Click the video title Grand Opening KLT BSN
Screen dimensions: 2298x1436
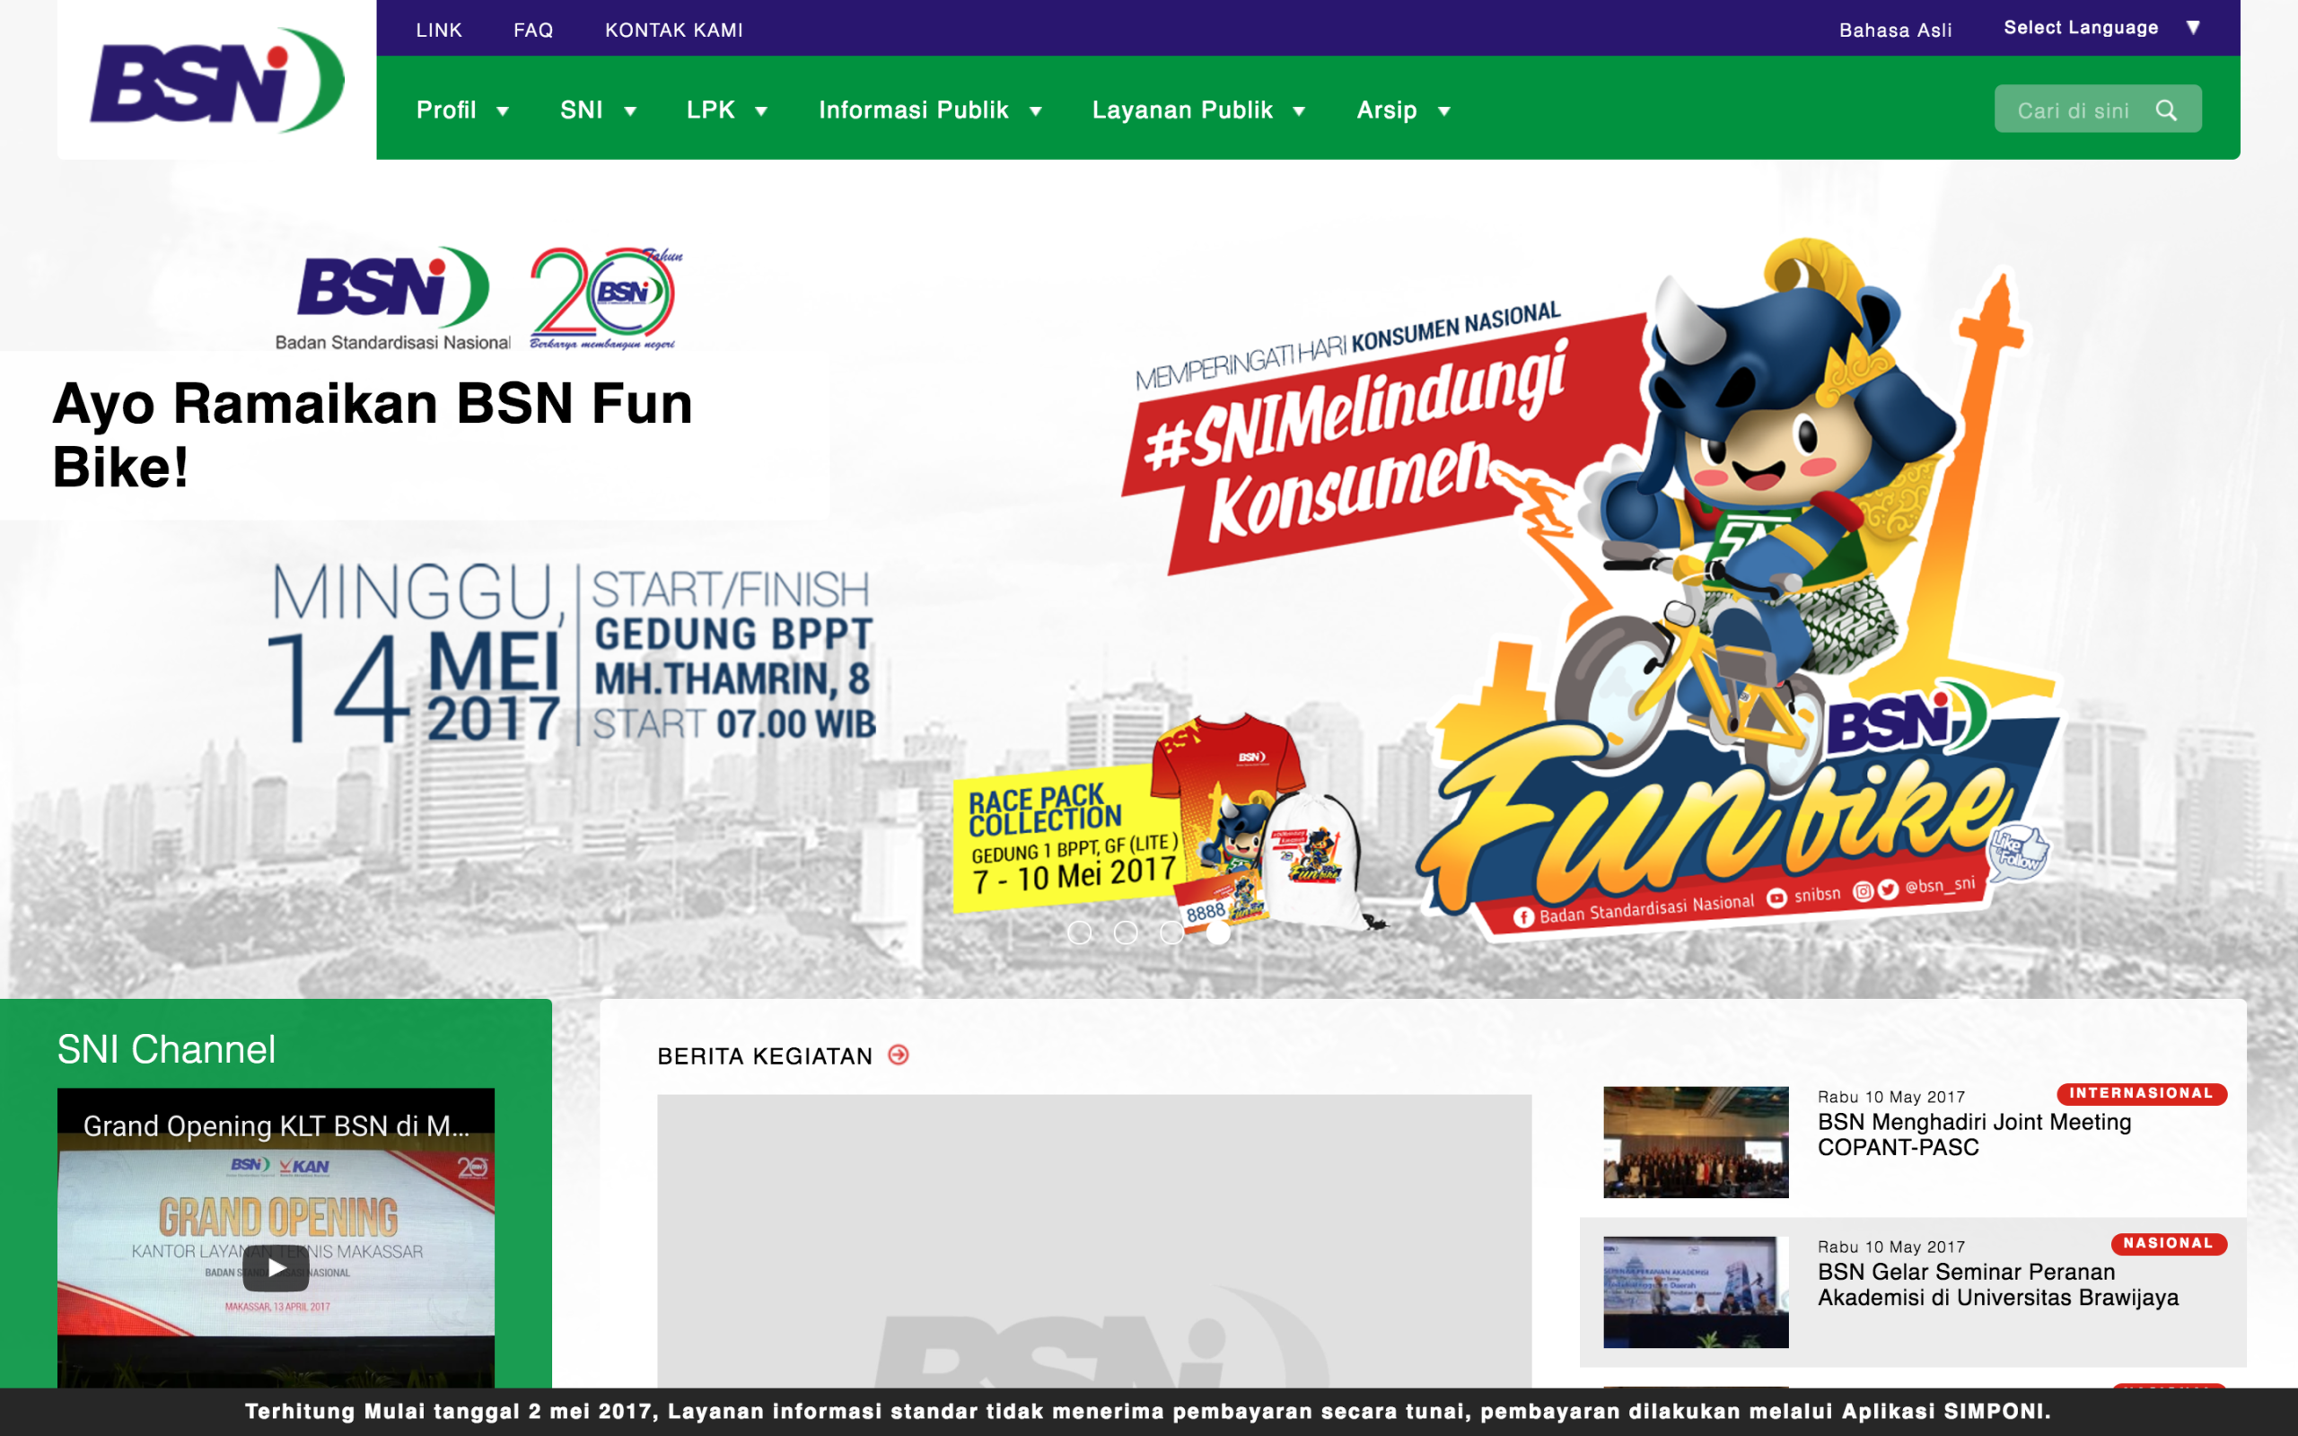point(276,1125)
